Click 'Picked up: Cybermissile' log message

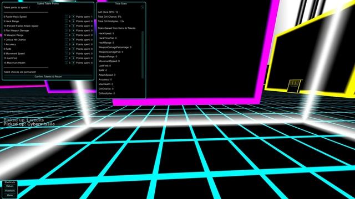(x=29, y=124)
